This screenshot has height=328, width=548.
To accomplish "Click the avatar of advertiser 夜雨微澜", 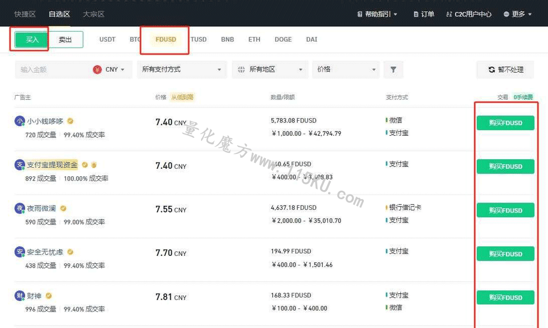I will pyautogui.click(x=20, y=208).
